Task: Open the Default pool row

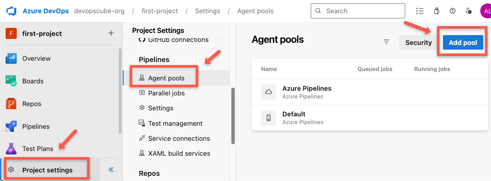Action: (370, 118)
